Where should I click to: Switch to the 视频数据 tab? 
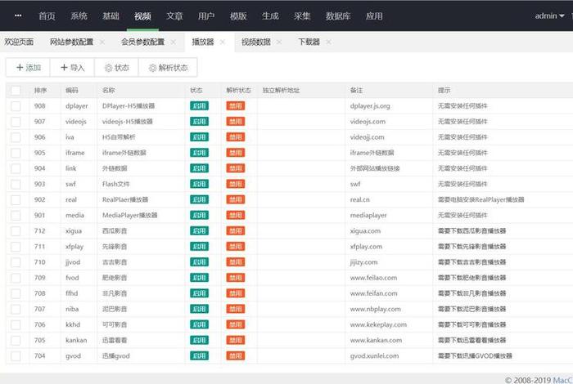coord(255,42)
